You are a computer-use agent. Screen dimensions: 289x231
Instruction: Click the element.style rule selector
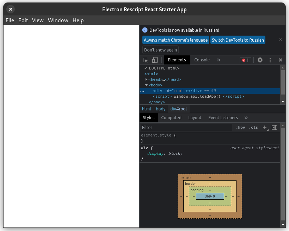(156, 135)
